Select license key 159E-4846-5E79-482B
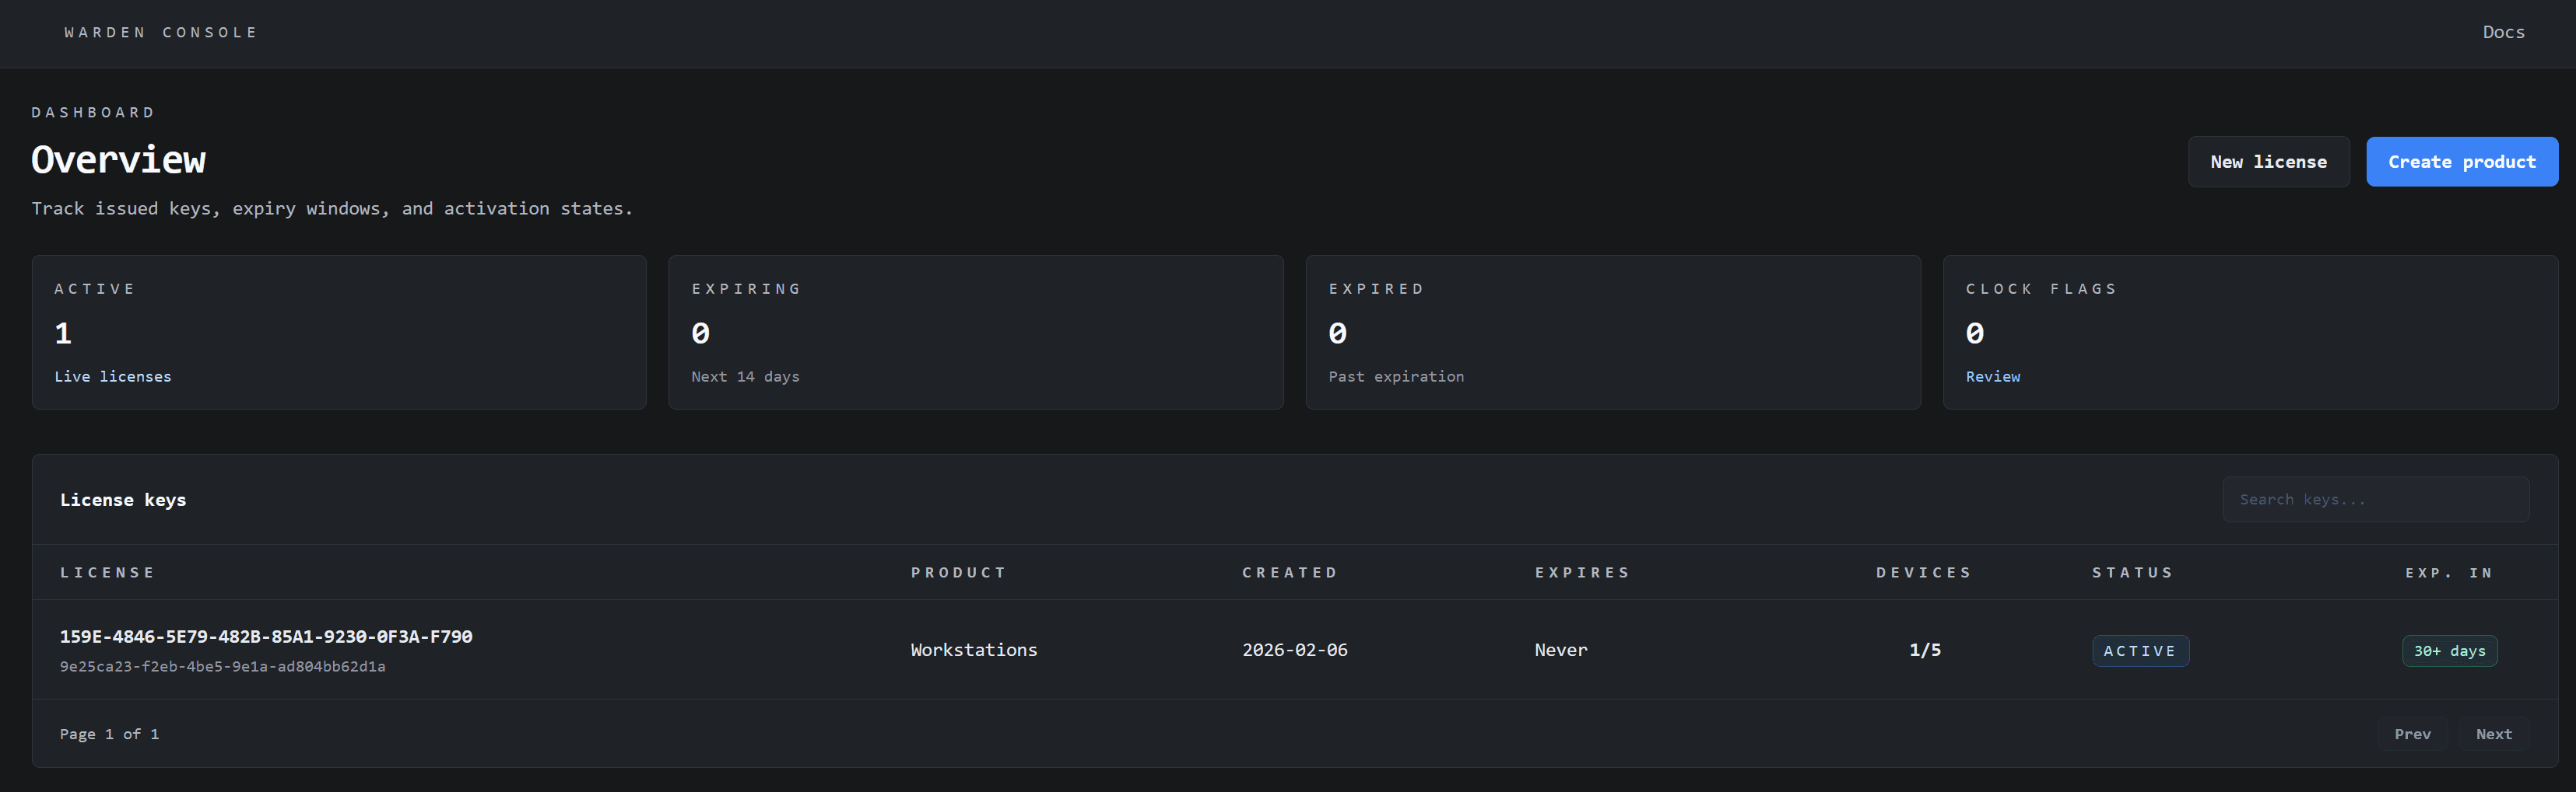 266,635
